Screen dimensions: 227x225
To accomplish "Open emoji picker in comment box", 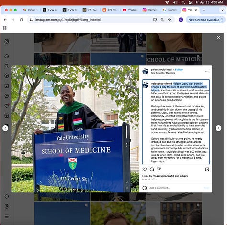I will 145,188.
